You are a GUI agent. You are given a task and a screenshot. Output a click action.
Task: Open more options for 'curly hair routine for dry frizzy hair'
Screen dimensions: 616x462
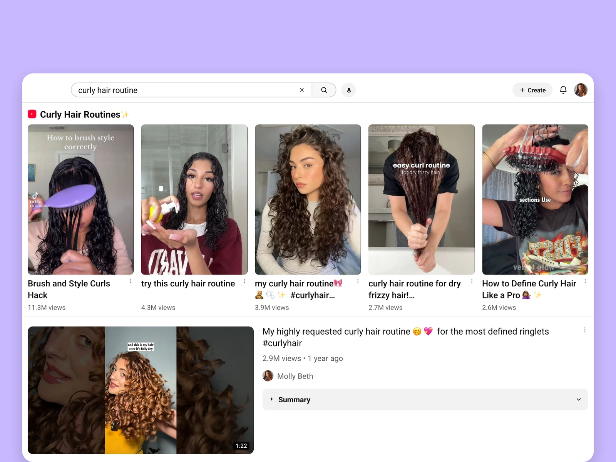[x=472, y=281]
